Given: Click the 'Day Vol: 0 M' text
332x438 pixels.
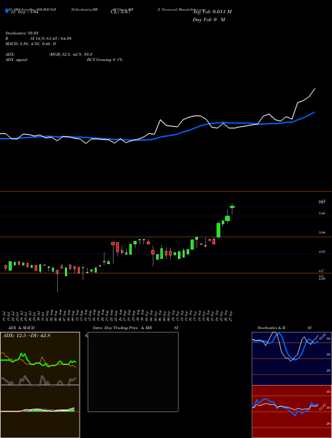Looking at the screenshot, I should point(208,20).
